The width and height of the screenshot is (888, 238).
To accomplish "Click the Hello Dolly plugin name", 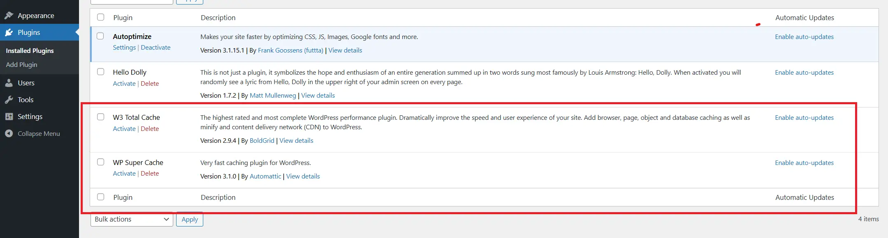I will (130, 72).
